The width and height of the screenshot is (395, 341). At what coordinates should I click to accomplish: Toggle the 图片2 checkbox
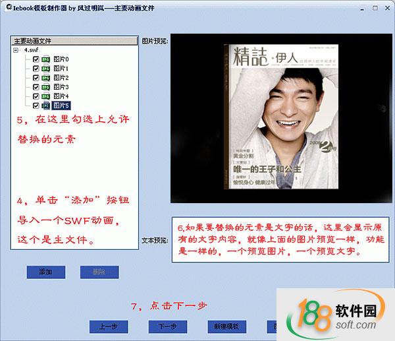pos(36,78)
